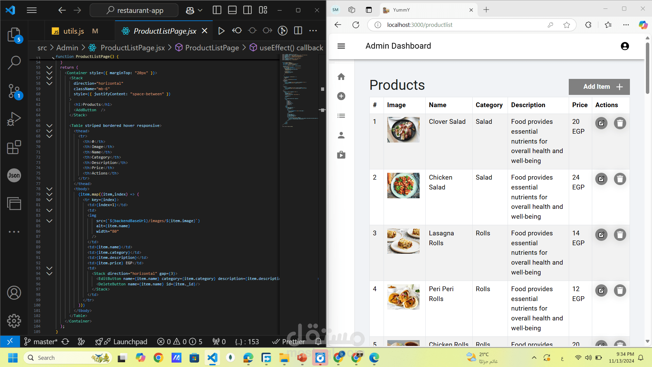The height and width of the screenshot is (367, 652).
Task: Open the VS Code Manage gear
Action: click(14, 321)
